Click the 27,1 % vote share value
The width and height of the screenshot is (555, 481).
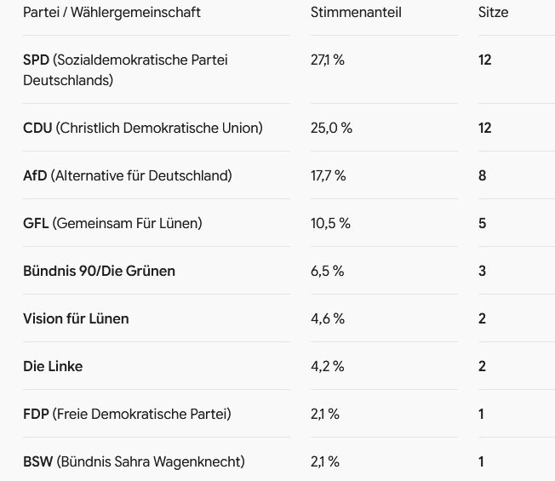coord(328,60)
